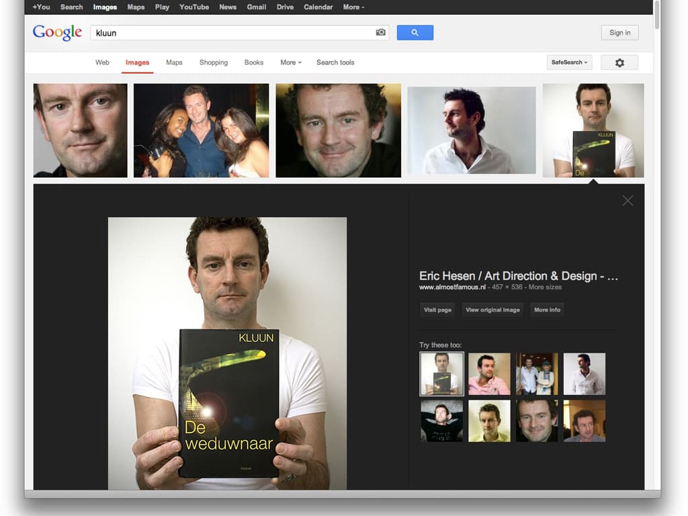Open first result close-up face thumbnail
Viewport: 688px width, 516px height.
click(x=81, y=130)
